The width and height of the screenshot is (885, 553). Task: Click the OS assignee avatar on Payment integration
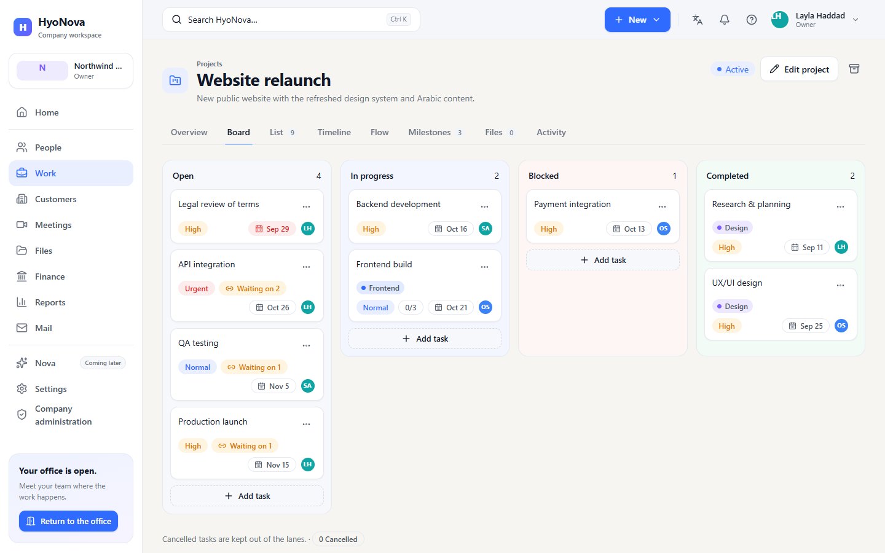tap(664, 229)
